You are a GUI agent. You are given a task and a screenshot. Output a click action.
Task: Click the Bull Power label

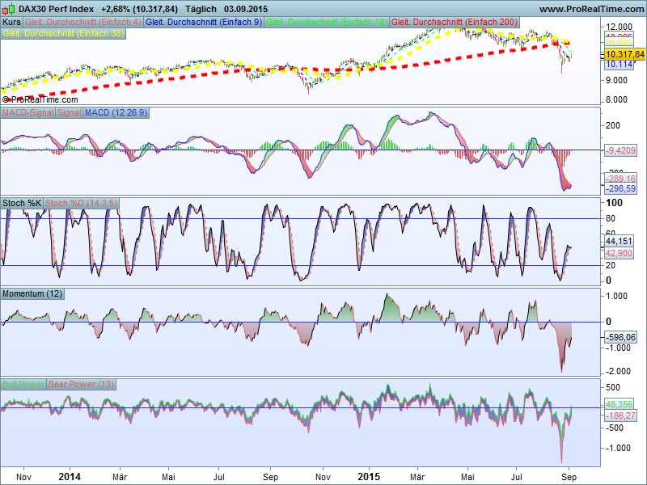pyautogui.click(x=23, y=385)
